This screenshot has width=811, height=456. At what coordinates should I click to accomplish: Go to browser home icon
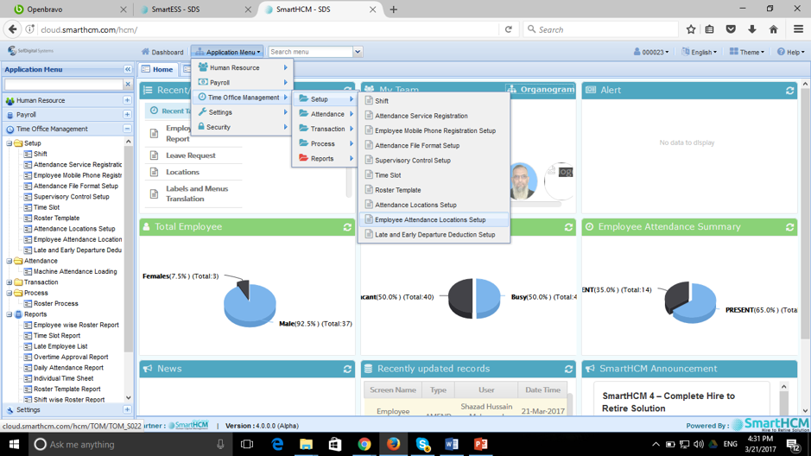773,29
